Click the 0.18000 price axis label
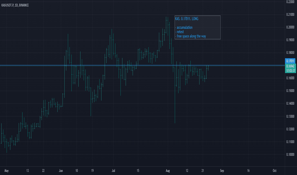Screen dimensions: 297x175 (x=290, y=52)
